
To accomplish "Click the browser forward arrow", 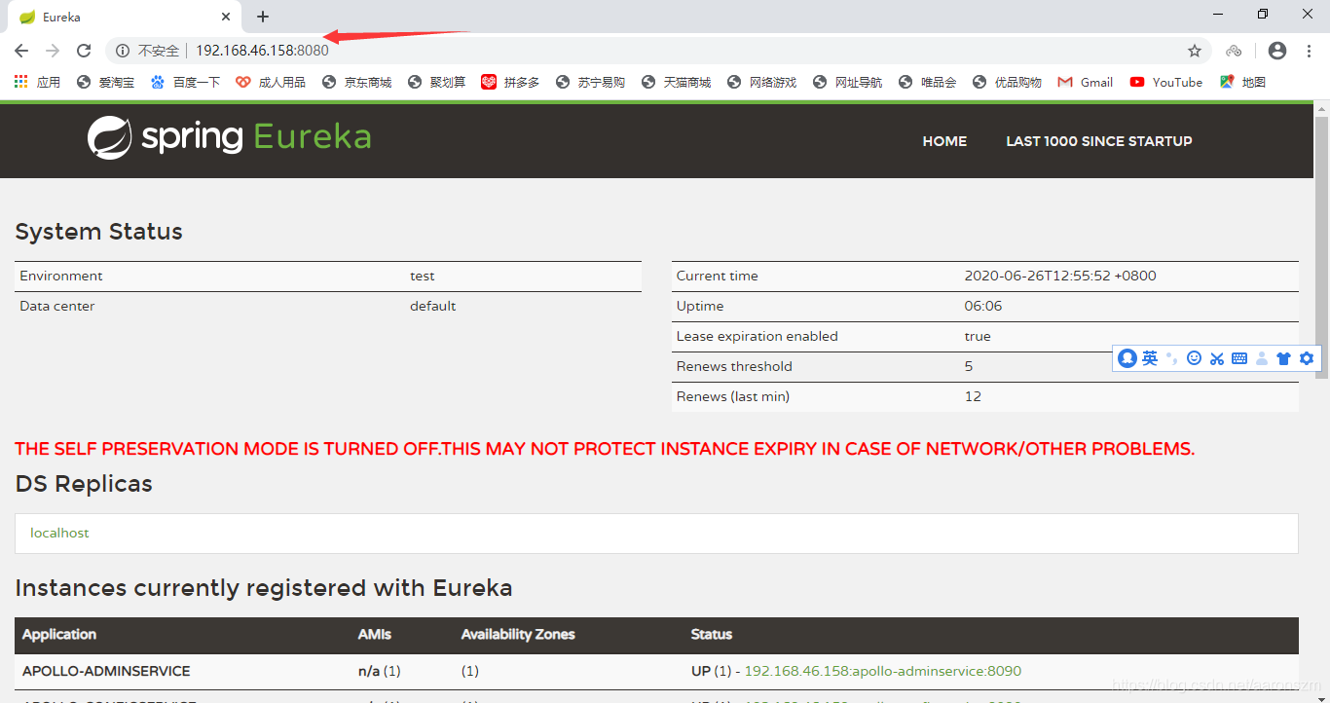I will pos(53,51).
